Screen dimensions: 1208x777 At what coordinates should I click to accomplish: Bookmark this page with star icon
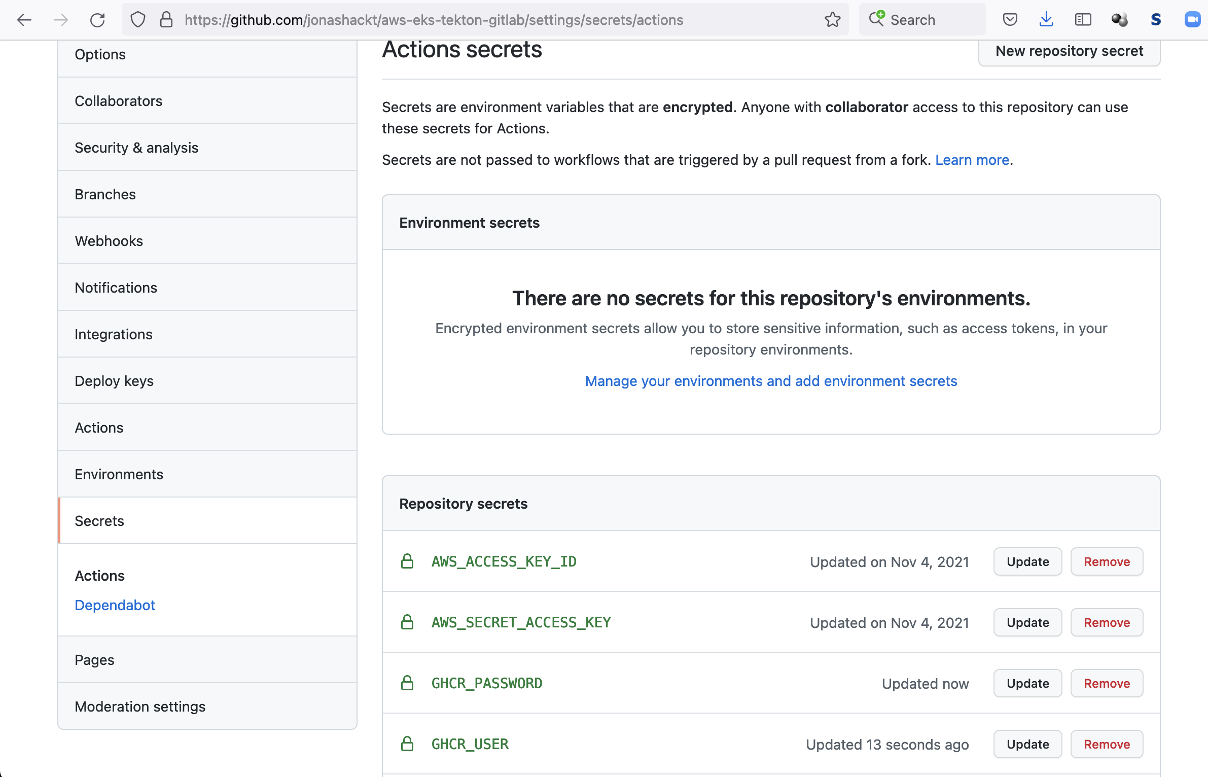coord(832,20)
